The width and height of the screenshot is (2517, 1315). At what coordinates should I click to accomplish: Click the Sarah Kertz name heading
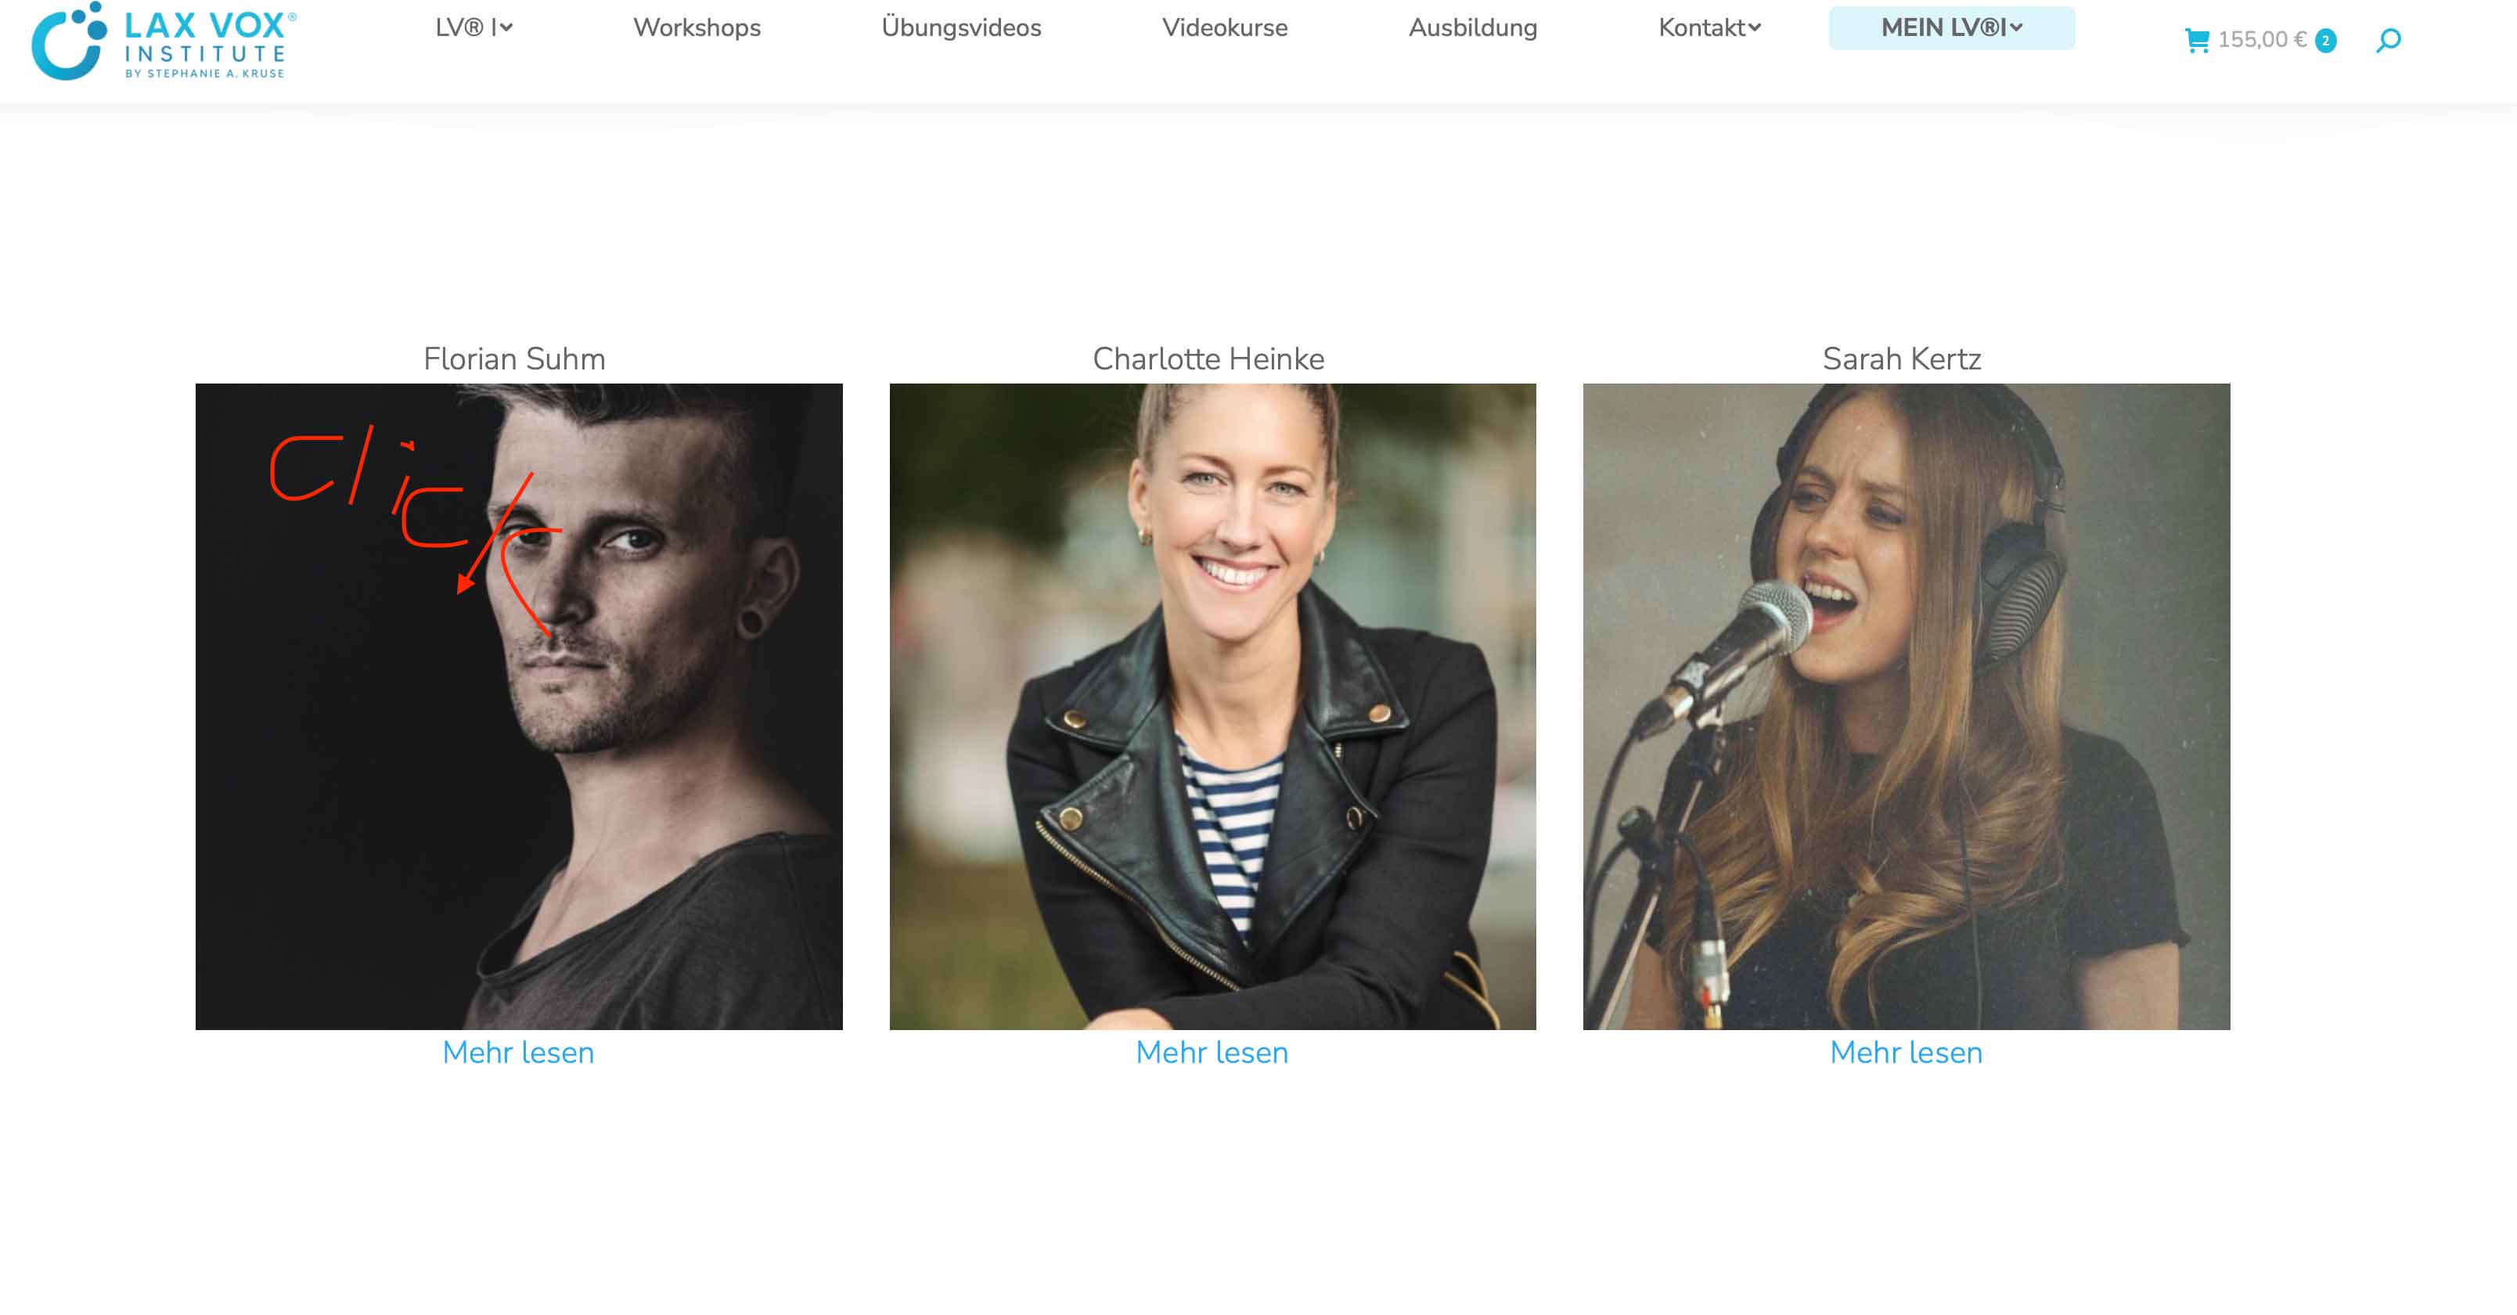[1901, 358]
